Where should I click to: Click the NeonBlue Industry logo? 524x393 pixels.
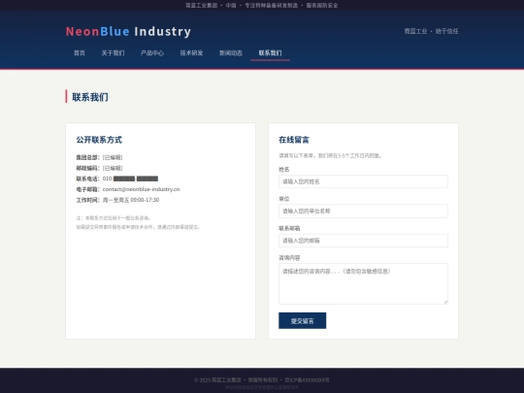128,31
